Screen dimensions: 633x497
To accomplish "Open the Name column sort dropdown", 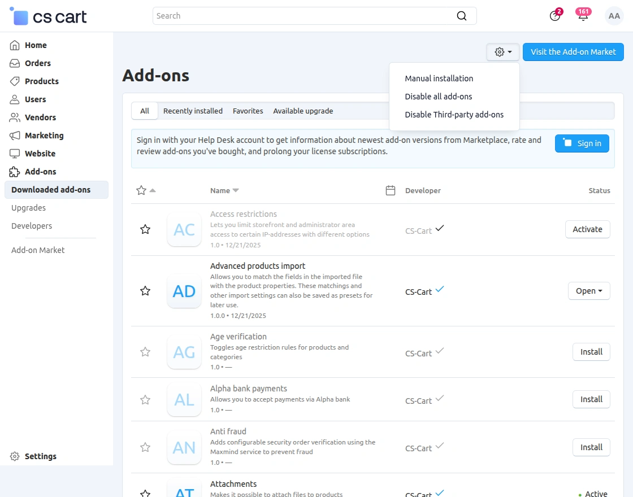I will click(224, 190).
